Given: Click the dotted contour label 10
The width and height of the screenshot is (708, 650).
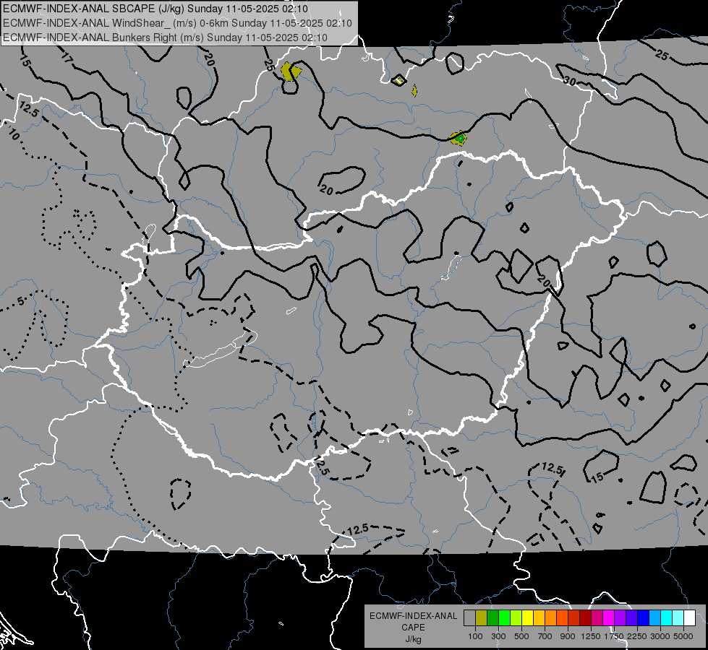Looking at the screenshot, I should pos(14,134).
